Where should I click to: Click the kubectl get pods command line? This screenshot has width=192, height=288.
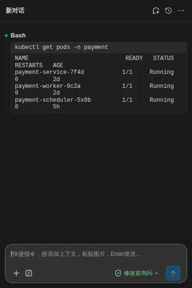61,47
